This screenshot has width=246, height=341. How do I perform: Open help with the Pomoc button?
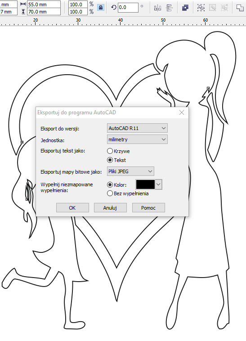coord(148,208)
